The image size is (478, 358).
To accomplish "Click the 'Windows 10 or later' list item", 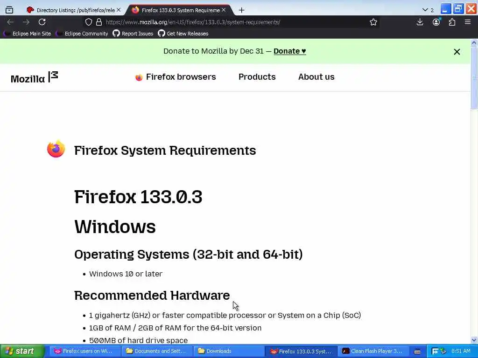I will 126,274.
